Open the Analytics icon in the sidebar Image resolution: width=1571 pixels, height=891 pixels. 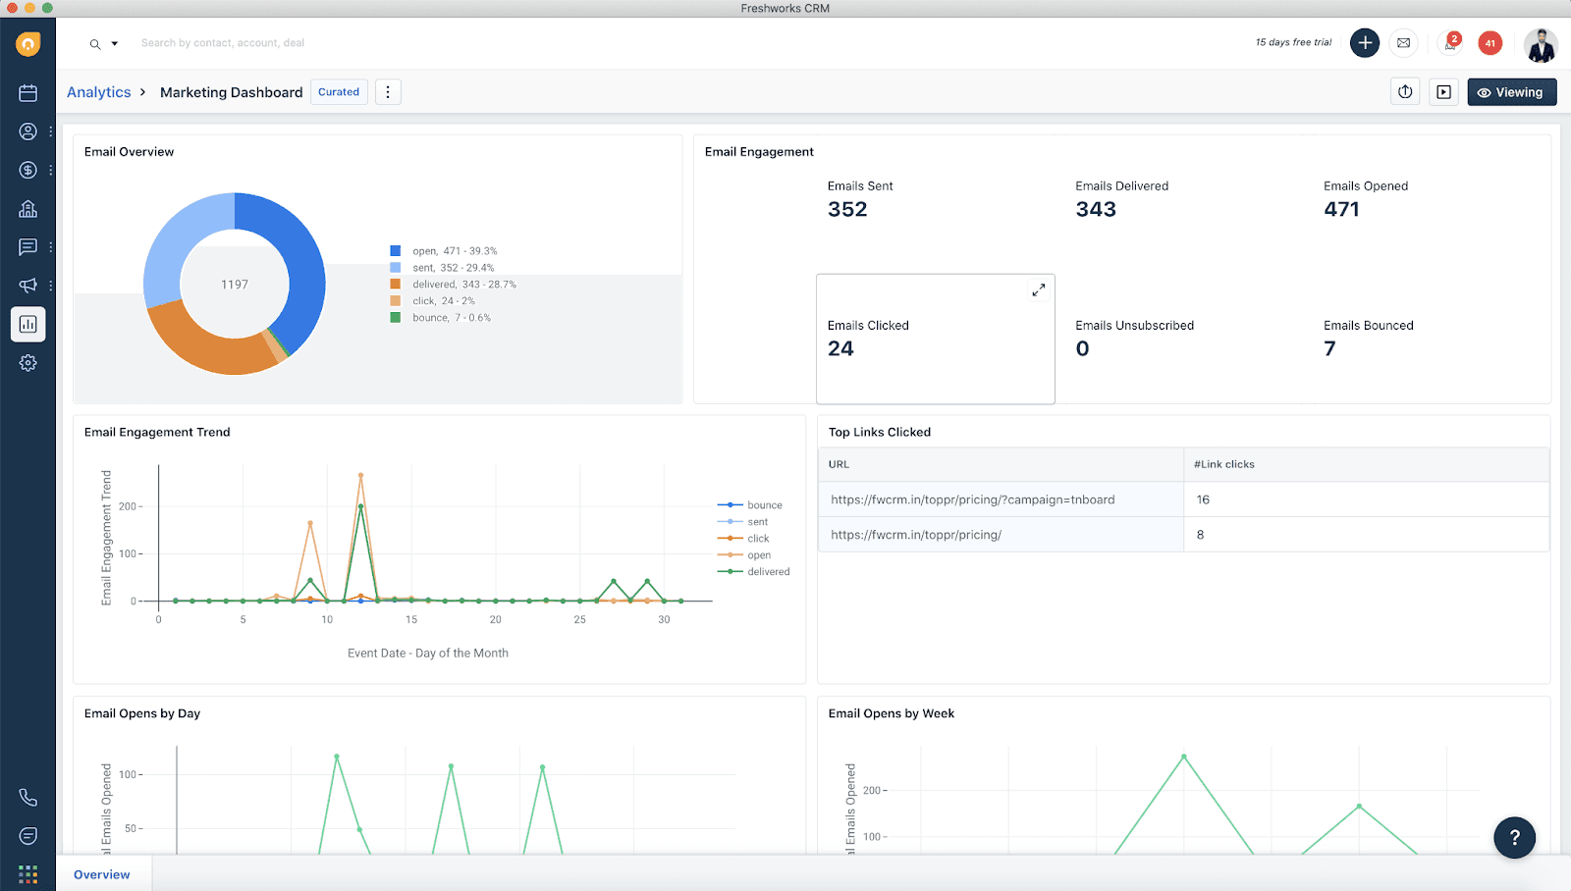click(x=27, y=324)
